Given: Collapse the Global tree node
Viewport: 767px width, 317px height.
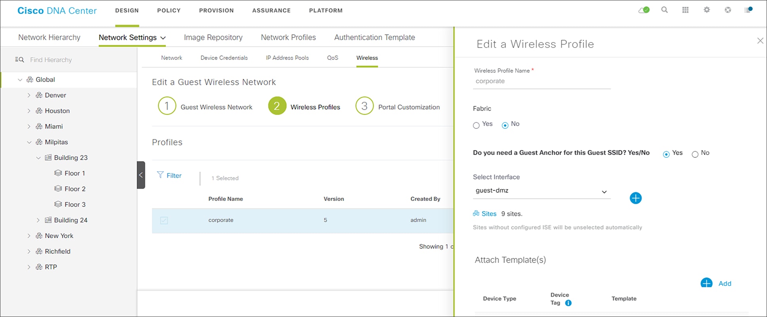Looking at the screenshot, I should pyautogui.click(x=20, y=80).
